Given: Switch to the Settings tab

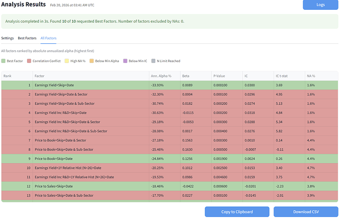Looking at the screenshot, I should point(7,38).
